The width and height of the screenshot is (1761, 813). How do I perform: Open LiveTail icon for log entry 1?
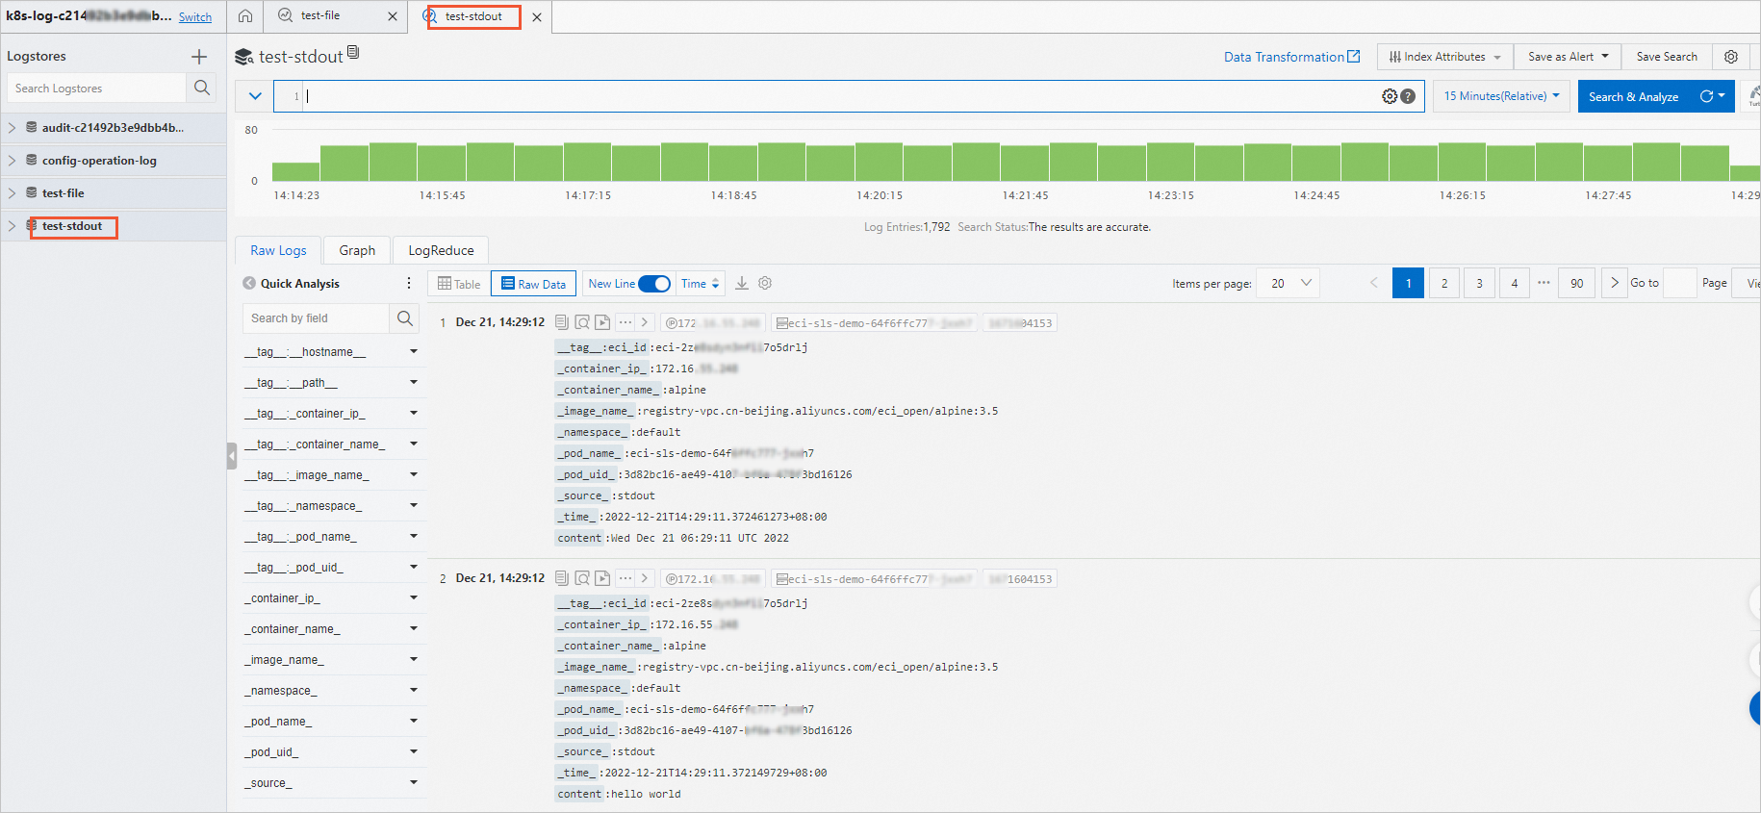602,322
